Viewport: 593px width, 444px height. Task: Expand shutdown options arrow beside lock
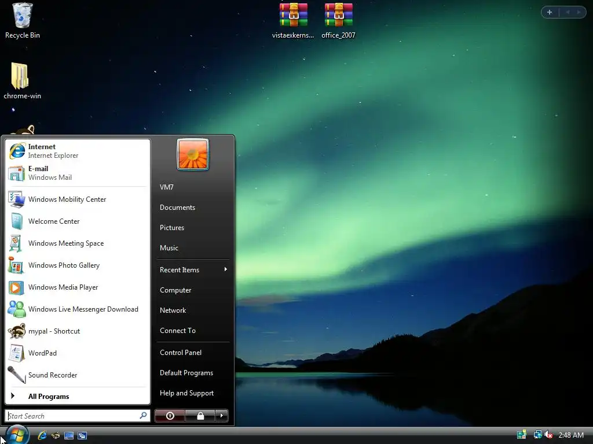point(222,416)
